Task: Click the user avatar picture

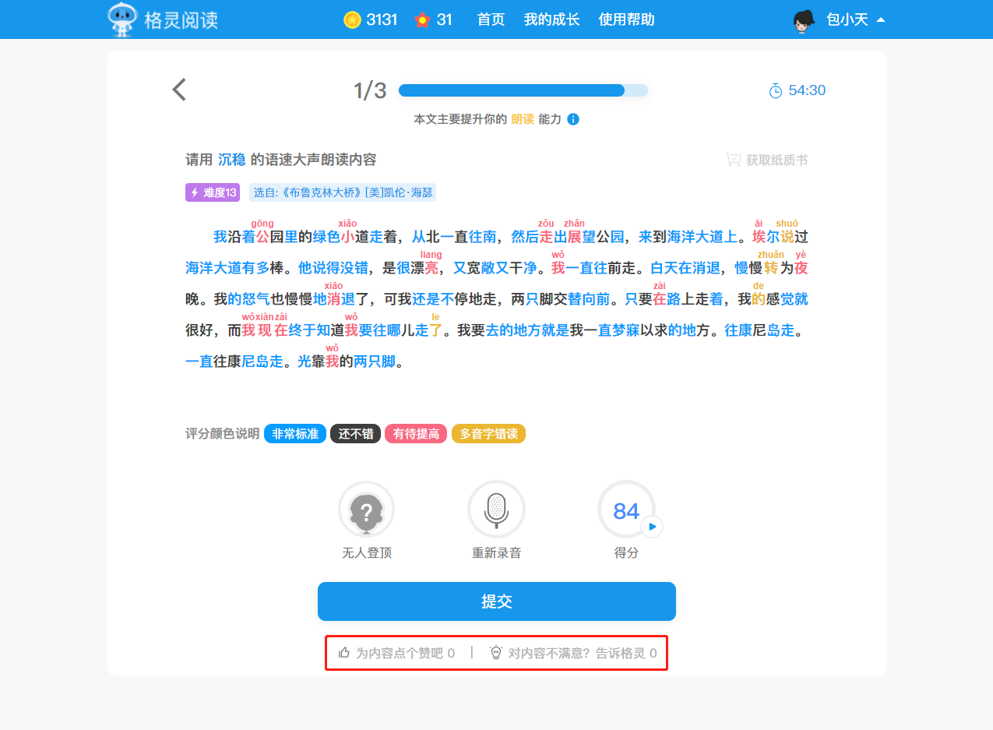Action: [803, 21]
